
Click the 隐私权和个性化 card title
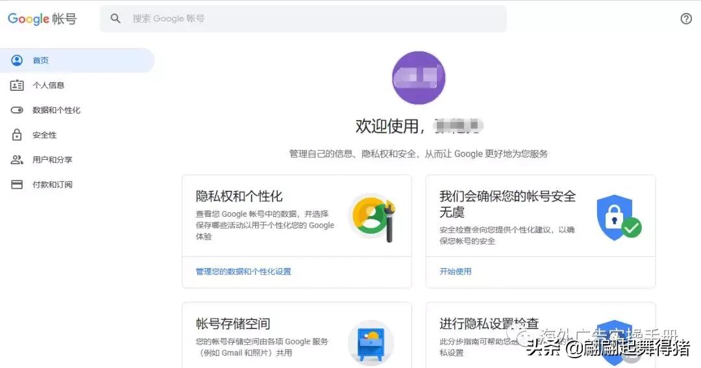(x=239, y=196)
